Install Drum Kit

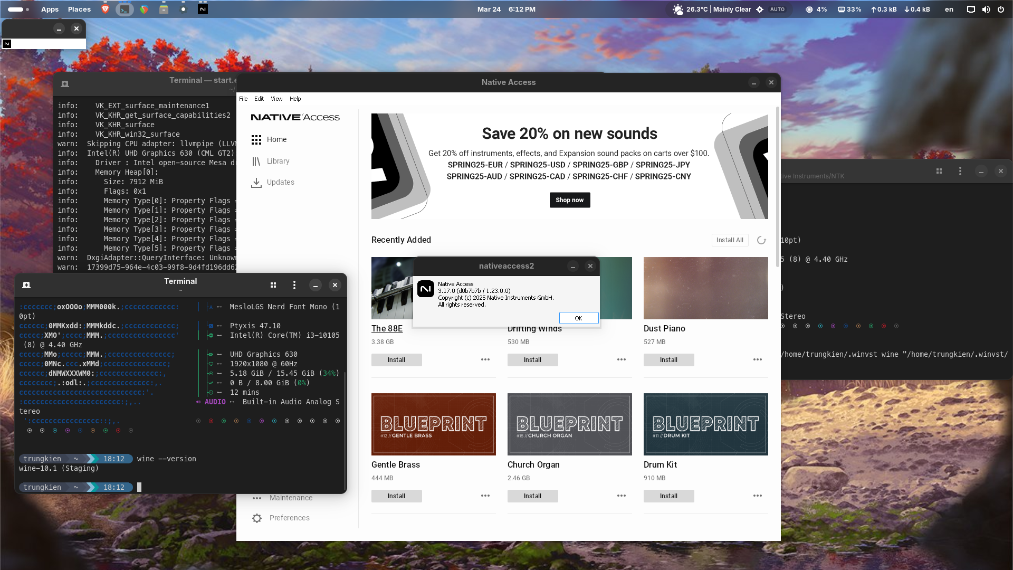point(669,496)
